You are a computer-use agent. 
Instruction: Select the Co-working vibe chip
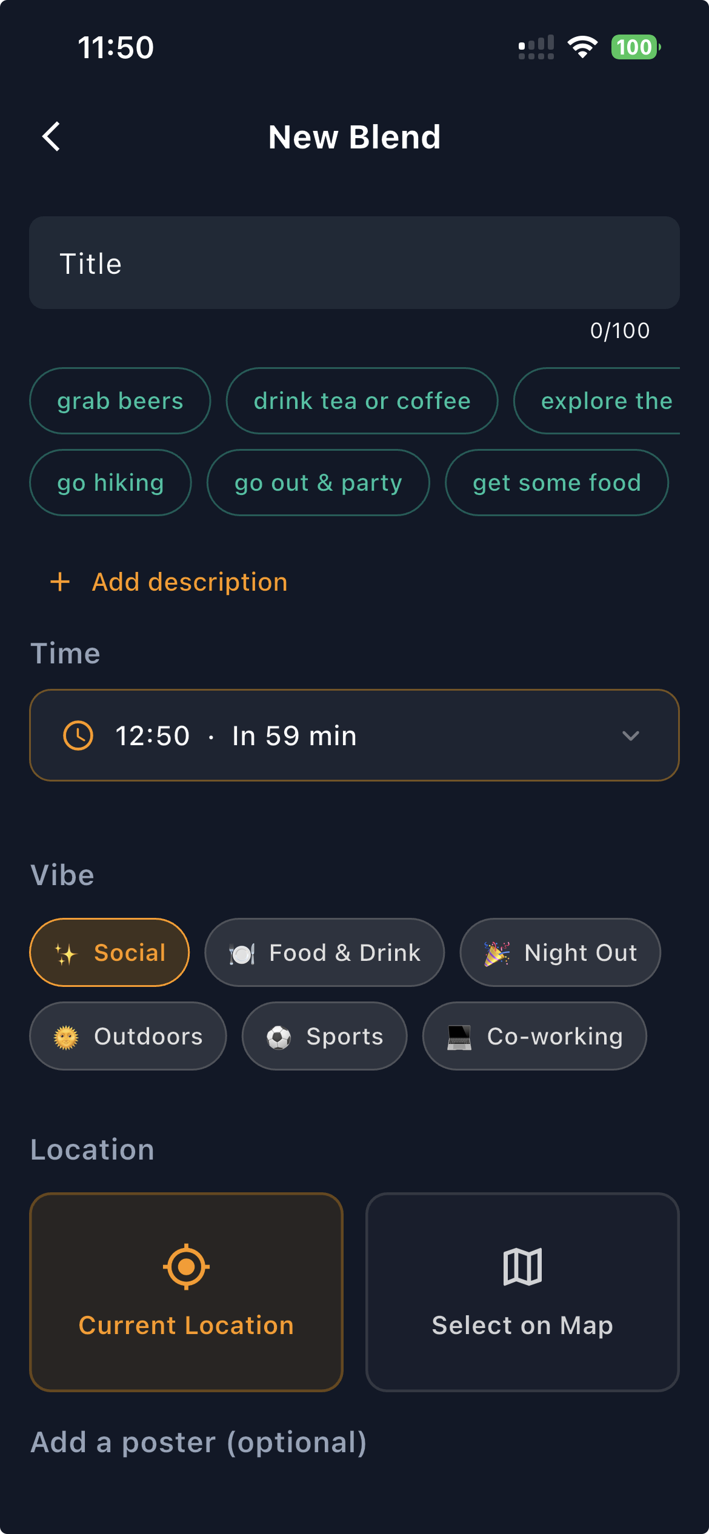coord(534,1036)
